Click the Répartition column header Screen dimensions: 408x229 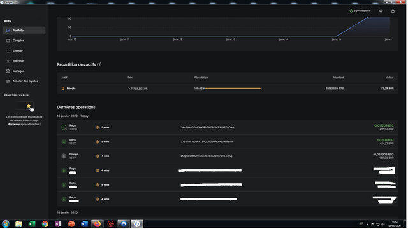pyautogui.click(x=201, y=78)
